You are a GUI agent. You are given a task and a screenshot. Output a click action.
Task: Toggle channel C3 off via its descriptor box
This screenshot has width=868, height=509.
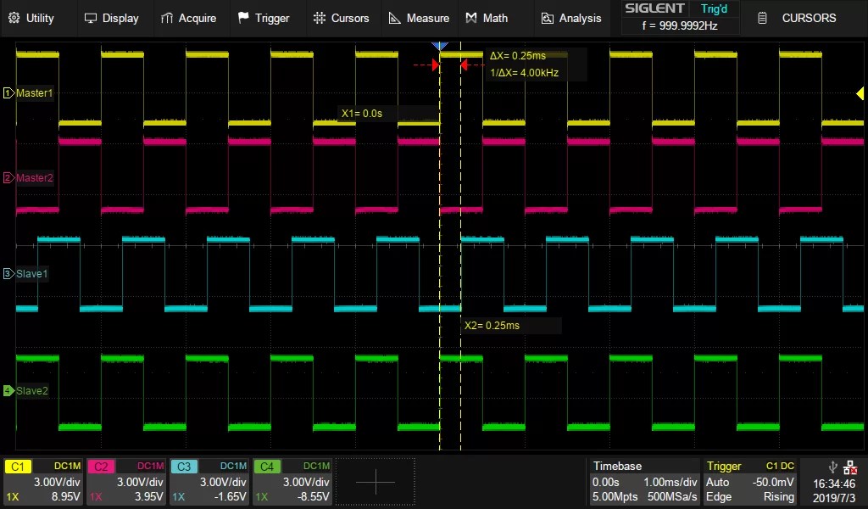209,481
